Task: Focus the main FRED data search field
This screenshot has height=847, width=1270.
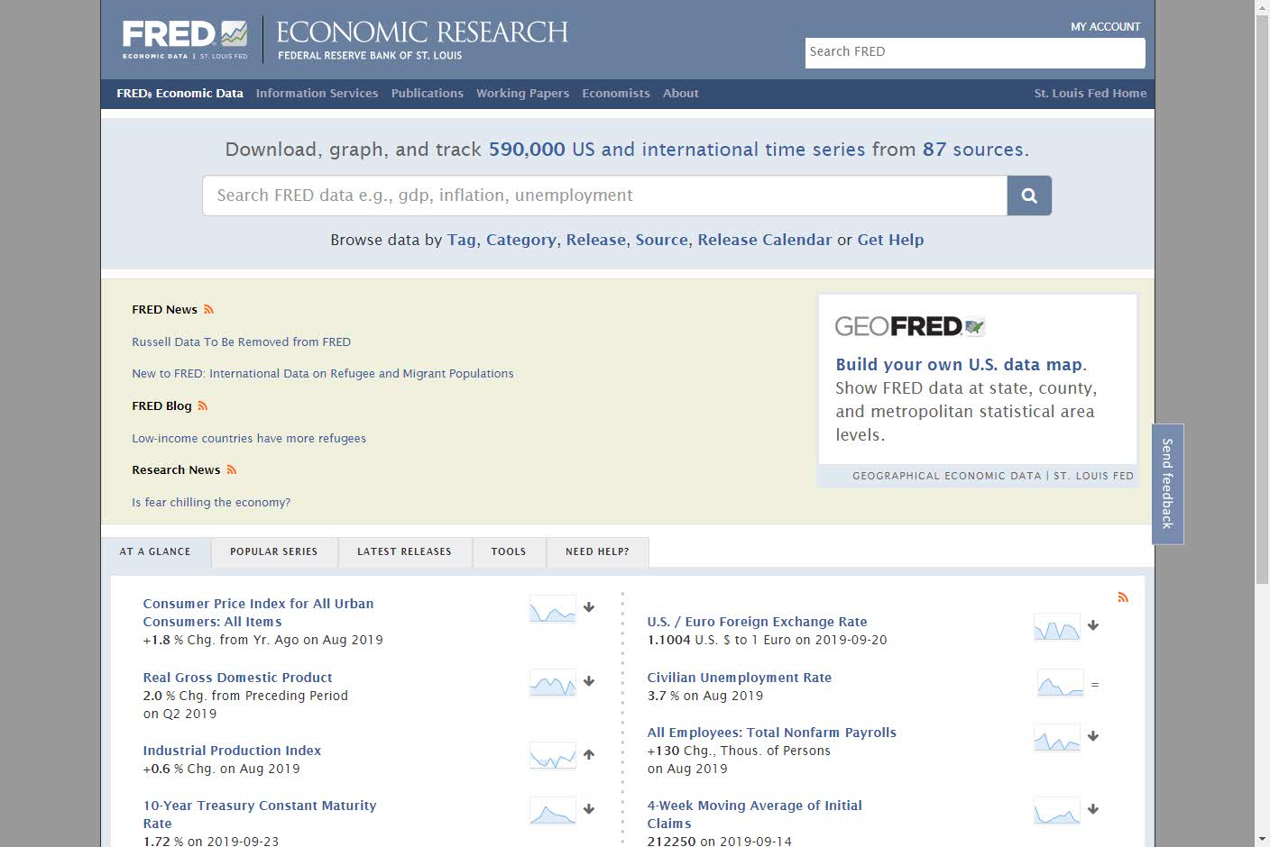Action: click(604, 196)
